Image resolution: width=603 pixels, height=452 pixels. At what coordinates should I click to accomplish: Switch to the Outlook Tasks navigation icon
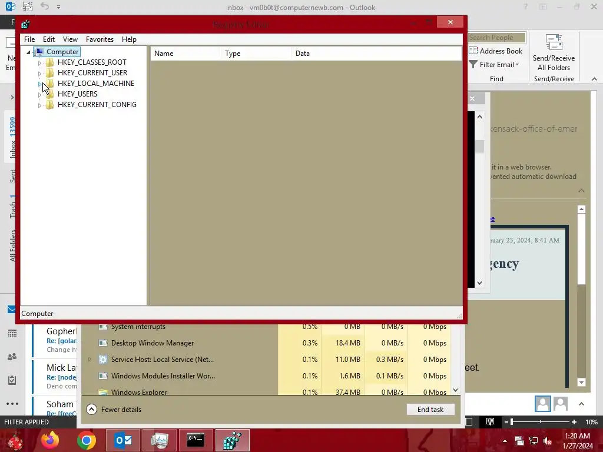[x=12, y=380]
